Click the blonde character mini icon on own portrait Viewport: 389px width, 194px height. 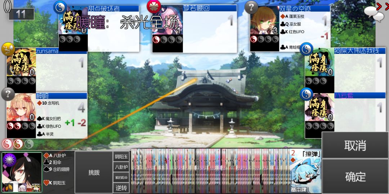tap(36, 187)
